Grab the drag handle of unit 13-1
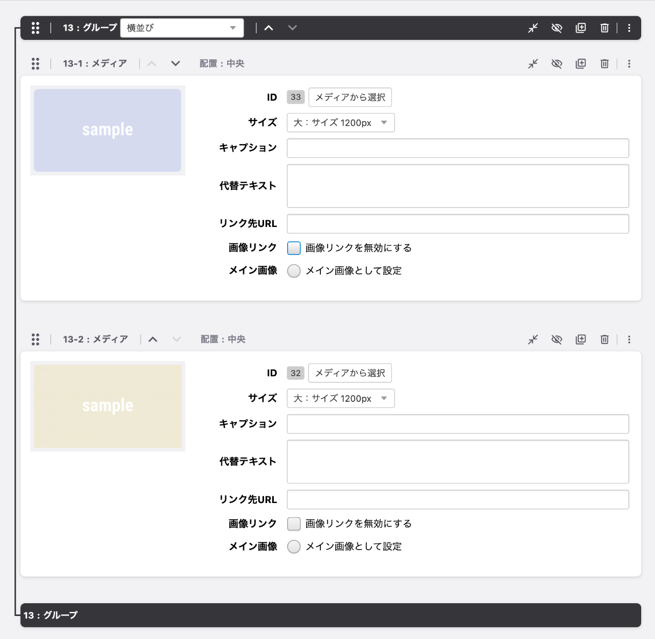 pyautogui.click(x=35, y=63)
